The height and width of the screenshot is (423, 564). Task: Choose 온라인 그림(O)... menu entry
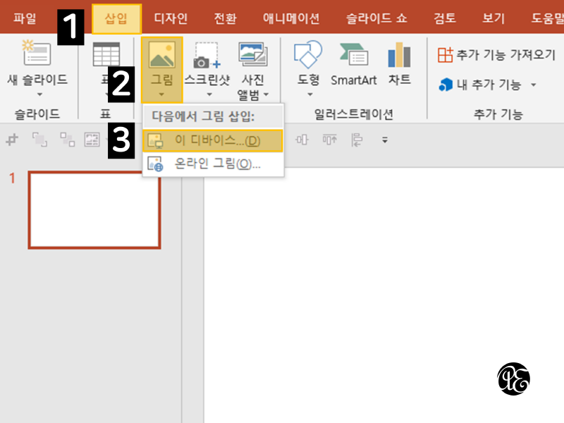pos(213,164)
